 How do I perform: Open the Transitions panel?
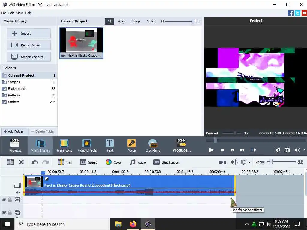tap(64, 146)
